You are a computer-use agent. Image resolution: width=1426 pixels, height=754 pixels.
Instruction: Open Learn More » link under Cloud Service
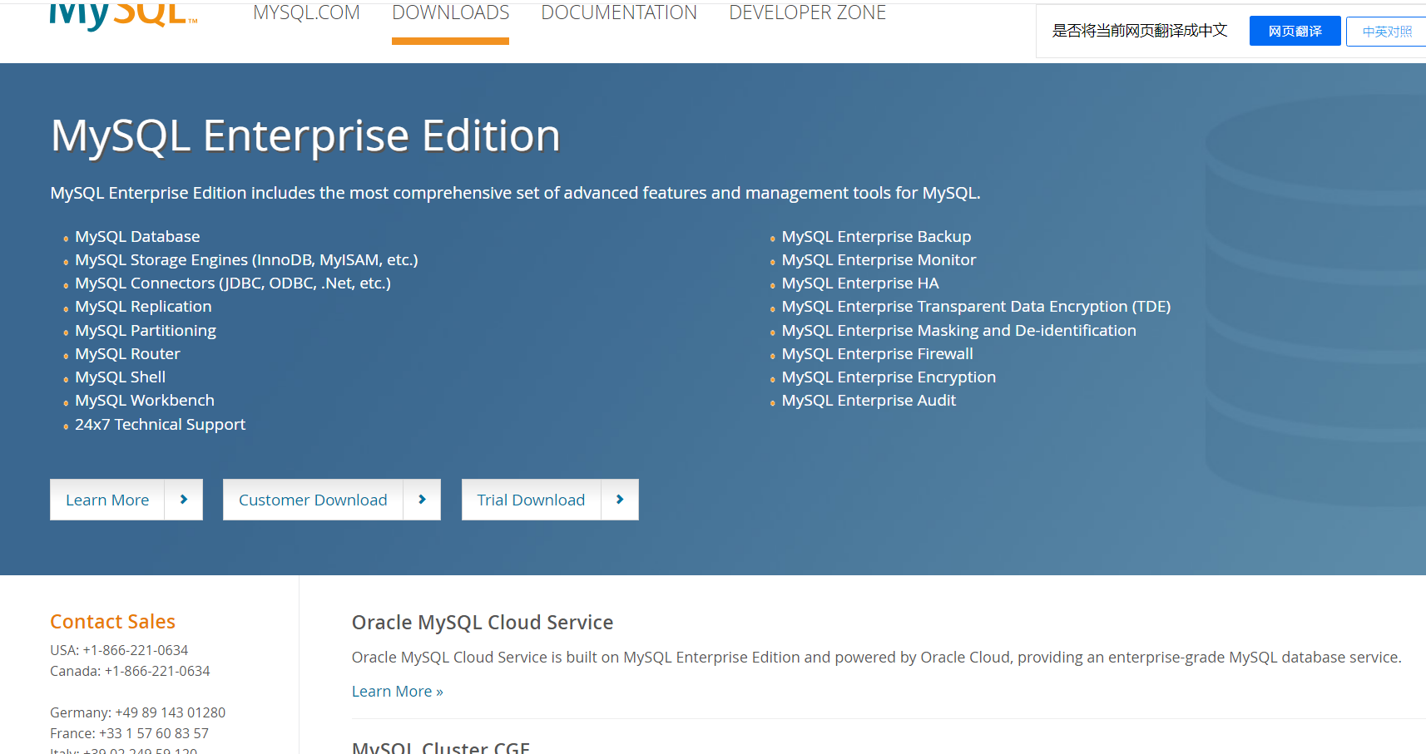coord(397,691)
